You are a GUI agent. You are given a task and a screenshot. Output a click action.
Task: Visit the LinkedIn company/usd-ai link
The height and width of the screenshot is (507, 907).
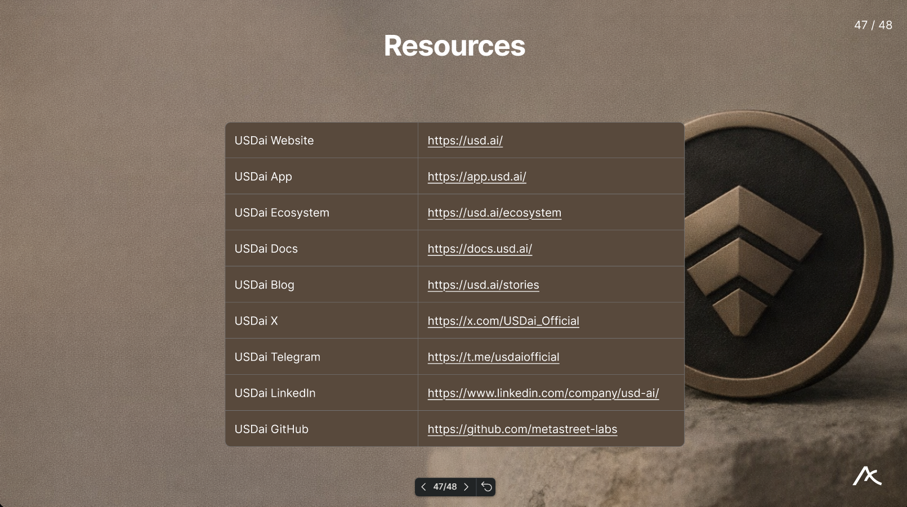click(543, 393)
